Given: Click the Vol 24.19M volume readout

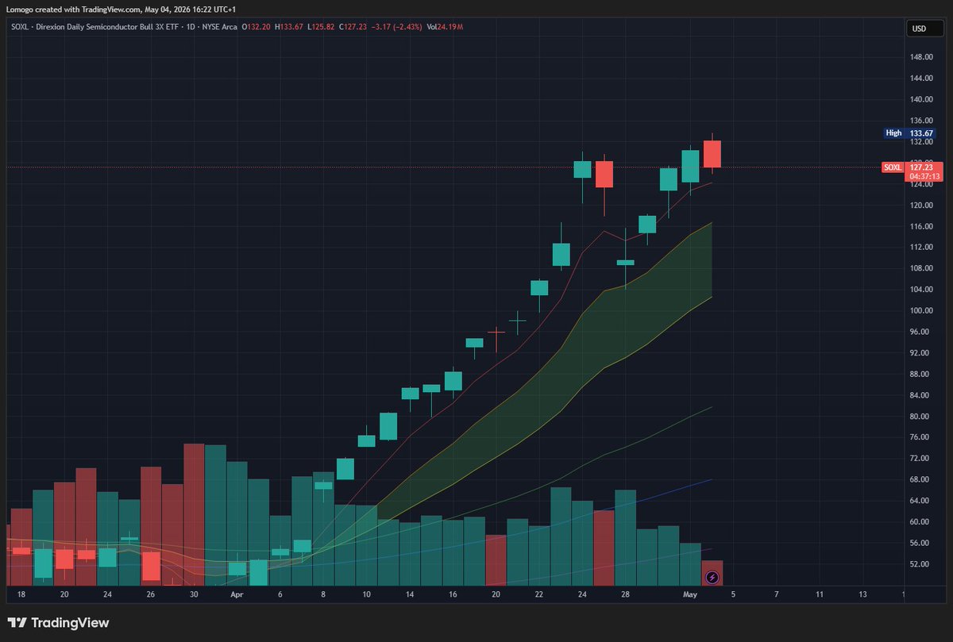Looking at the screenshot, I should click(445, 27).
